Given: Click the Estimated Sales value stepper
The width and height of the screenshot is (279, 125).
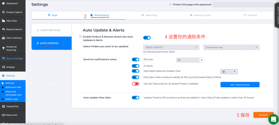Looking at the screenshot, I should (x=234, y=72).
